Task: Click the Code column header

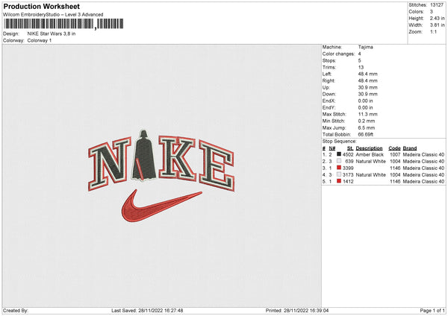Action: pyautogui.click(x=394, y=148)
